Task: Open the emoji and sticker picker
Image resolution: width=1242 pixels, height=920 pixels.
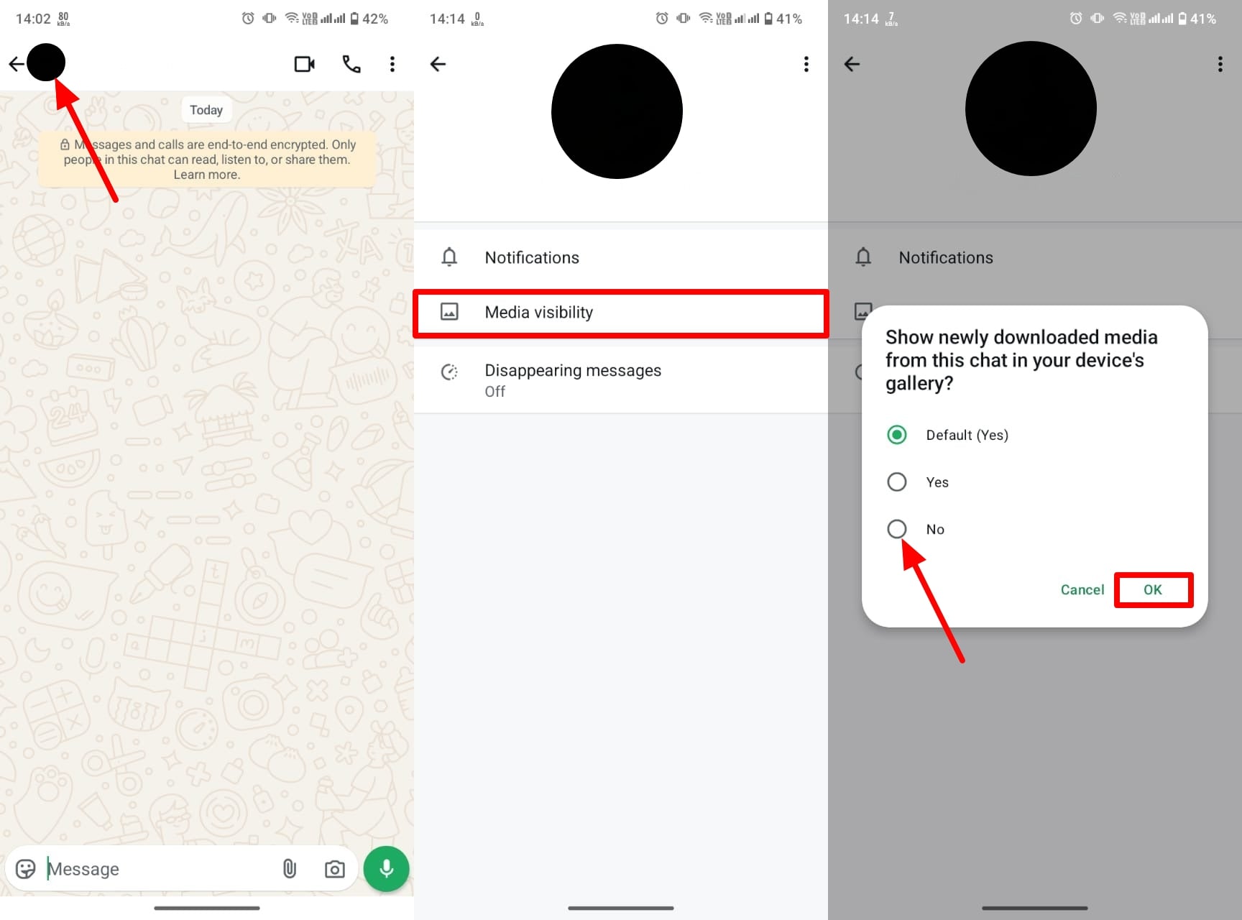Action: coord(27,868)
